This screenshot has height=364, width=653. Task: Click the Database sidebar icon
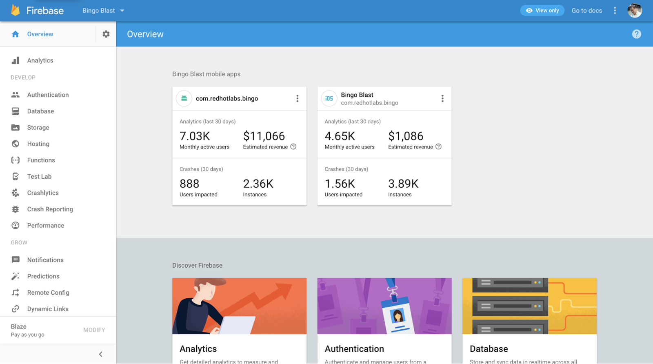[x=16, y=111]
